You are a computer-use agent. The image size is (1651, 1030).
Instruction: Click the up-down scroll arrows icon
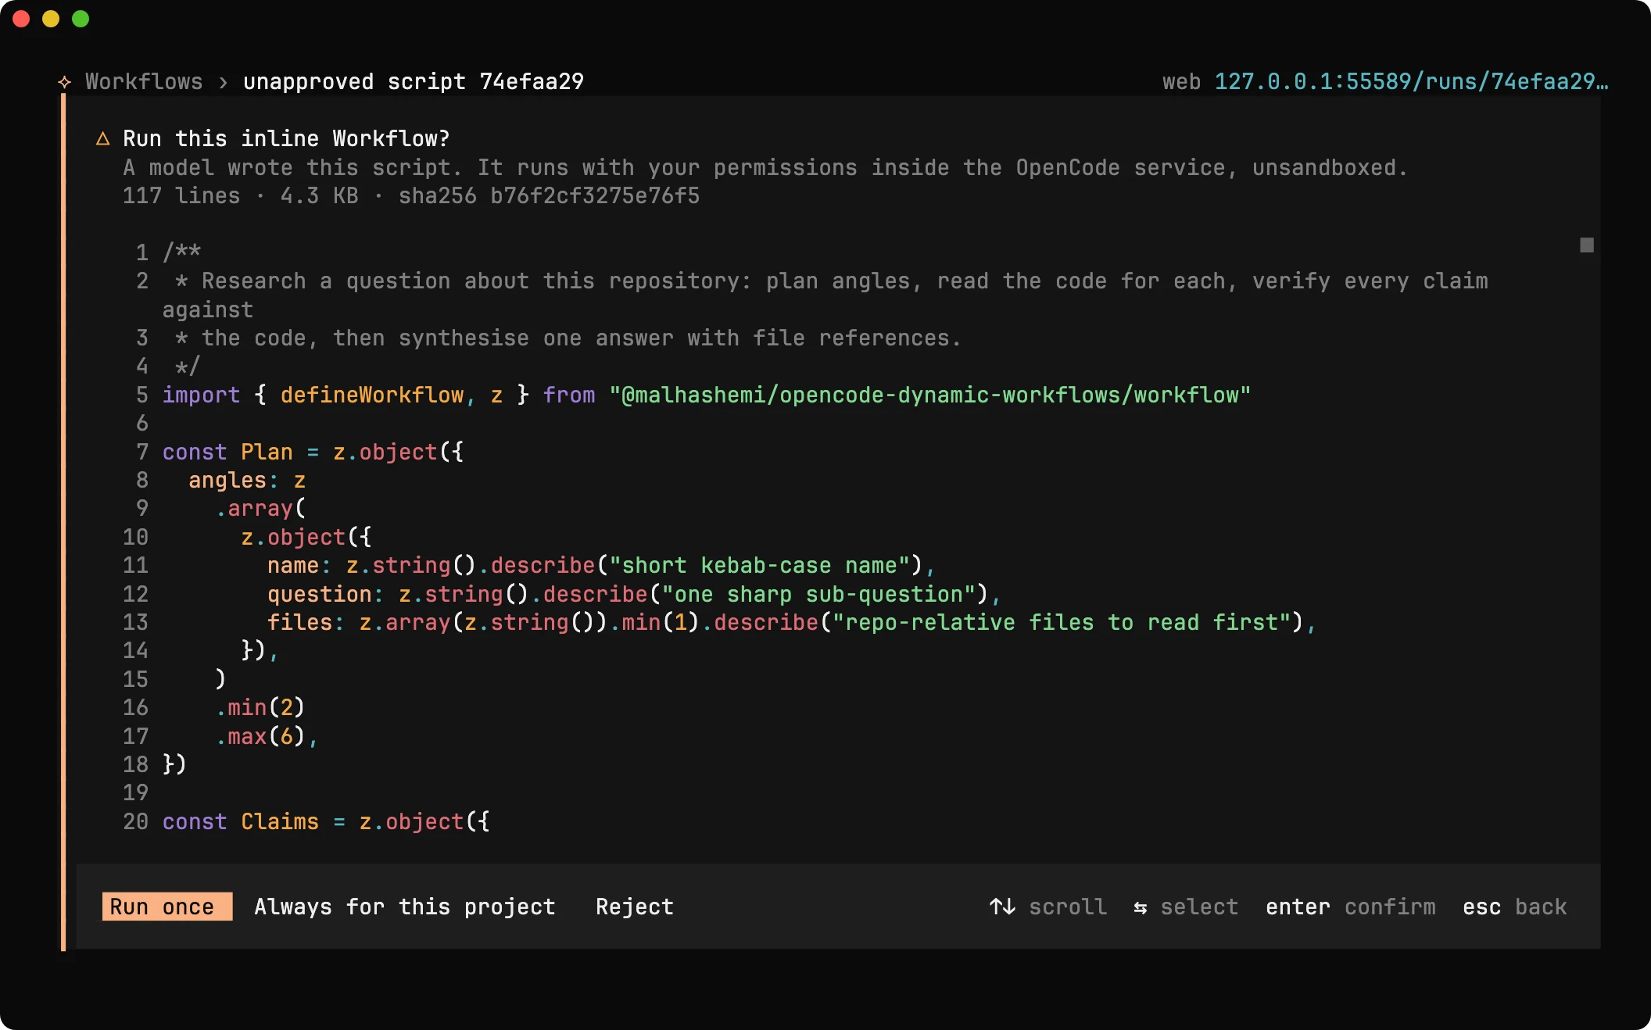(x=1002, y=907)
